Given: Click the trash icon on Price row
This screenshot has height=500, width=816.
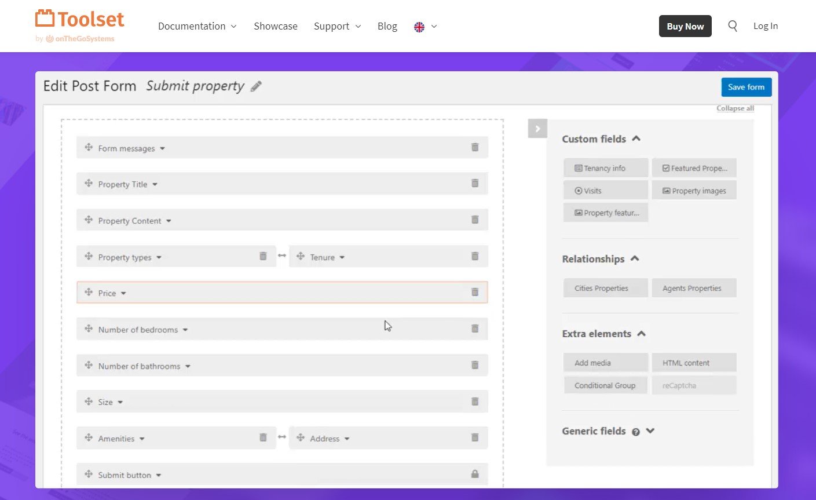Looking at the screenshot, I should point(475,292).
